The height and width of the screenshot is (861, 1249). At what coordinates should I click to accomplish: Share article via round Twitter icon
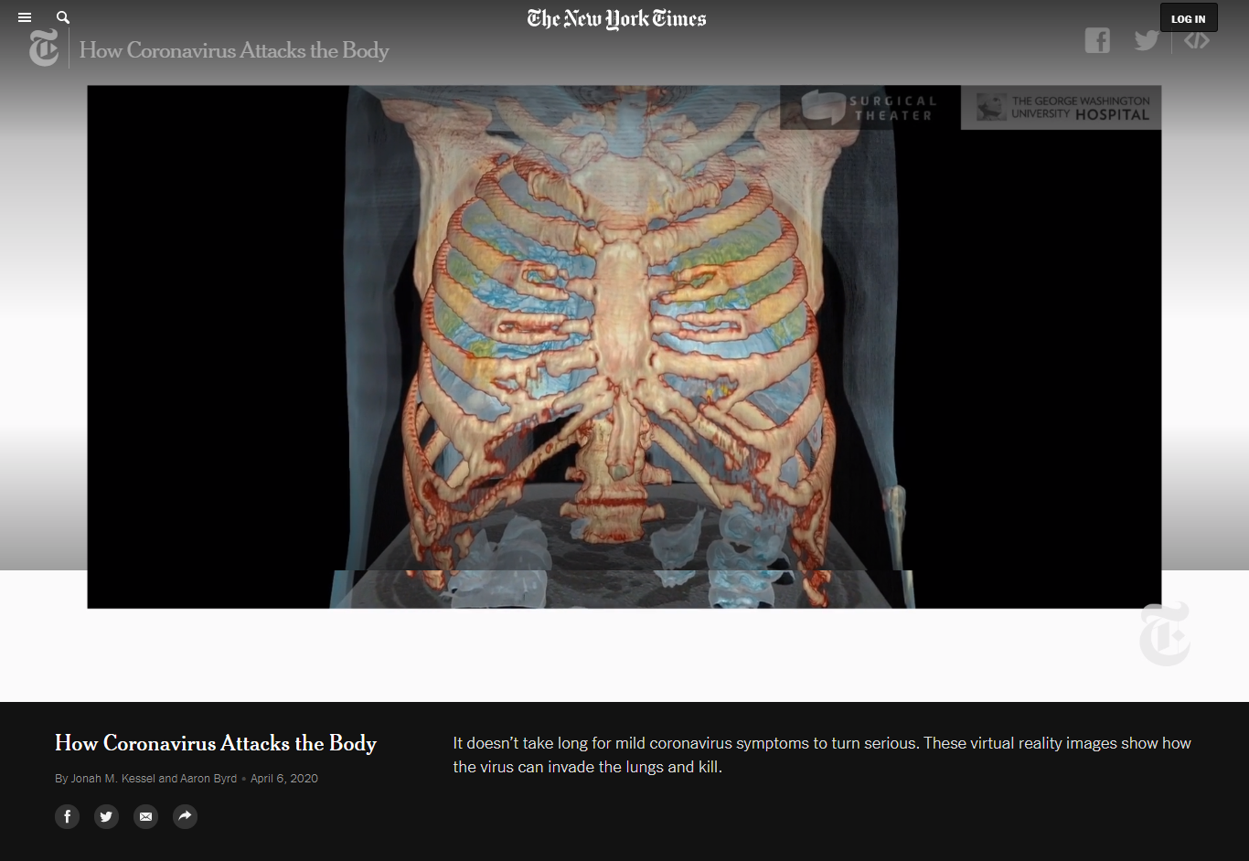[x=106, y=816]
